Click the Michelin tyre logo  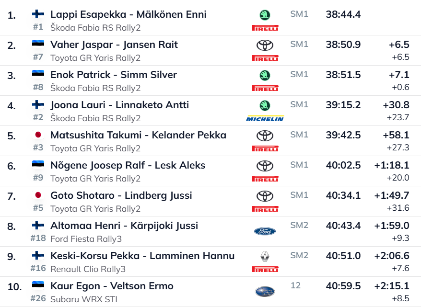(x=265, y=118)
